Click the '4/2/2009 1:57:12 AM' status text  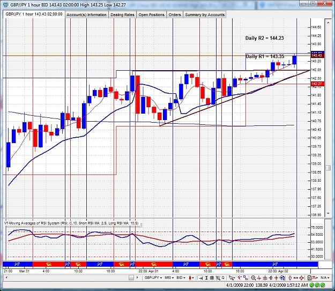pos(288,285)
